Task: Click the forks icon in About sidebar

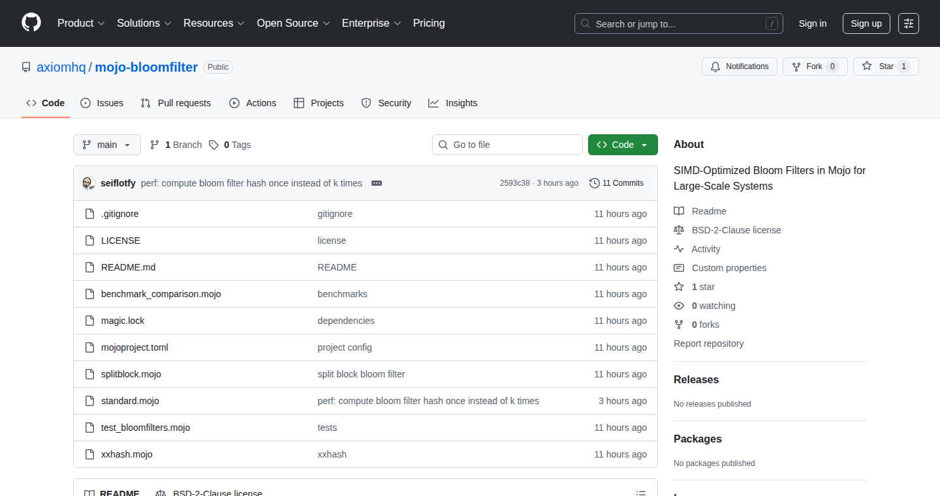Action: [x=679, y=325]
